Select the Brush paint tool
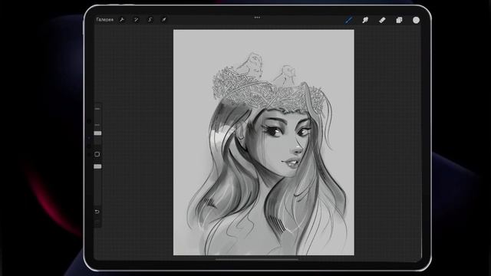Viewport: 491px width, 276px height. tap(348, 21)
